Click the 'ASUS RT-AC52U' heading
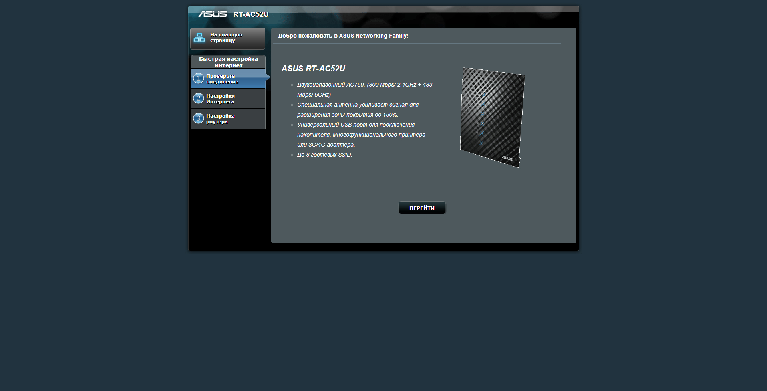This screenshot has width=767, height=391. pyautogui.click(x=313, y=69)
